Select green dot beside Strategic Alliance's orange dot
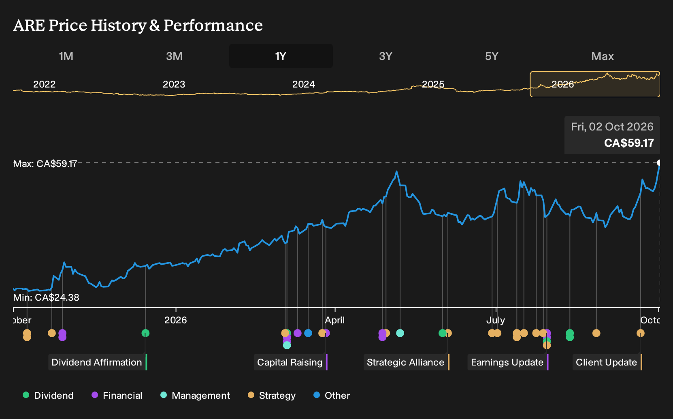 click(x=443, y=333)
